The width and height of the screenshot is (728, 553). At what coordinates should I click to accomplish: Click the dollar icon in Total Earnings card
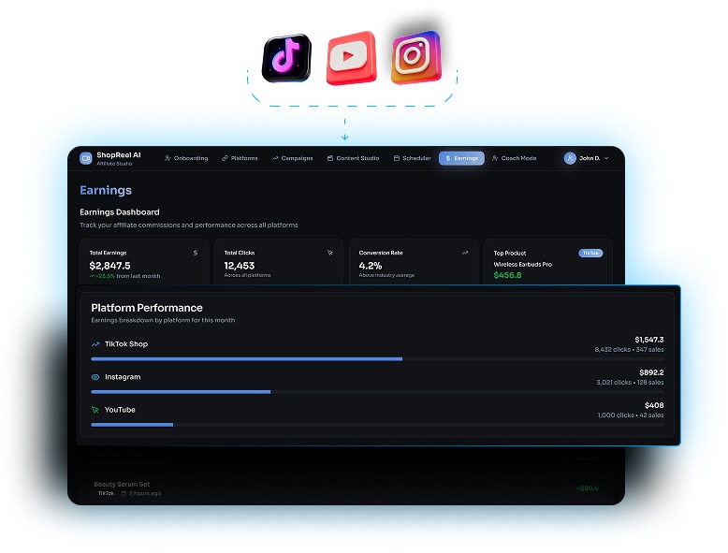tap(195, 253)
